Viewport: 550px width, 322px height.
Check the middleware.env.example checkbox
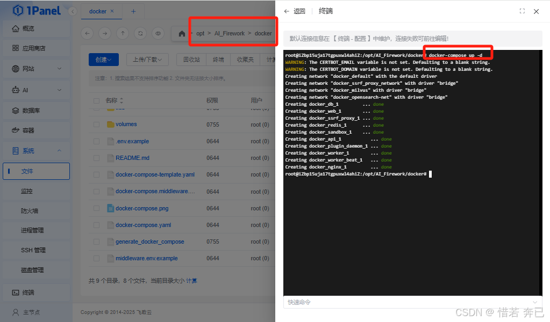96,259
